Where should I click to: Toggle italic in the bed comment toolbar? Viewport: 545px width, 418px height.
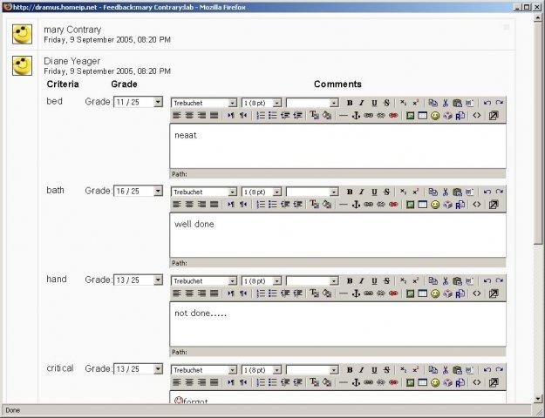pos(362,103)
